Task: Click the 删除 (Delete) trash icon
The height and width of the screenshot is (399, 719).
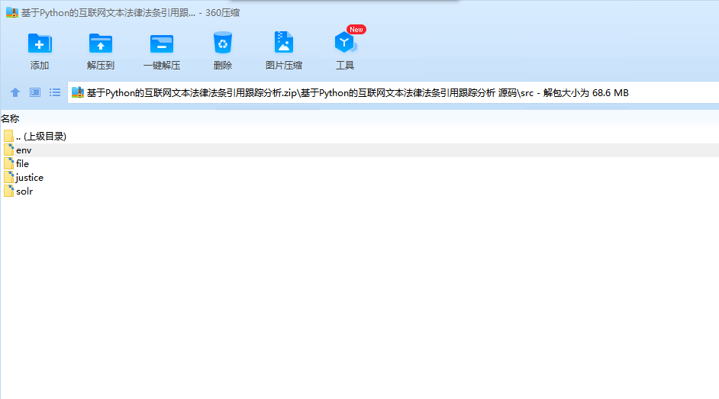Action: [223, 43]
